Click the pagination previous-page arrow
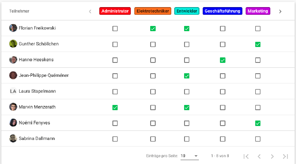Viewport: 296px width, 164px height. click(x=259, y=156)
